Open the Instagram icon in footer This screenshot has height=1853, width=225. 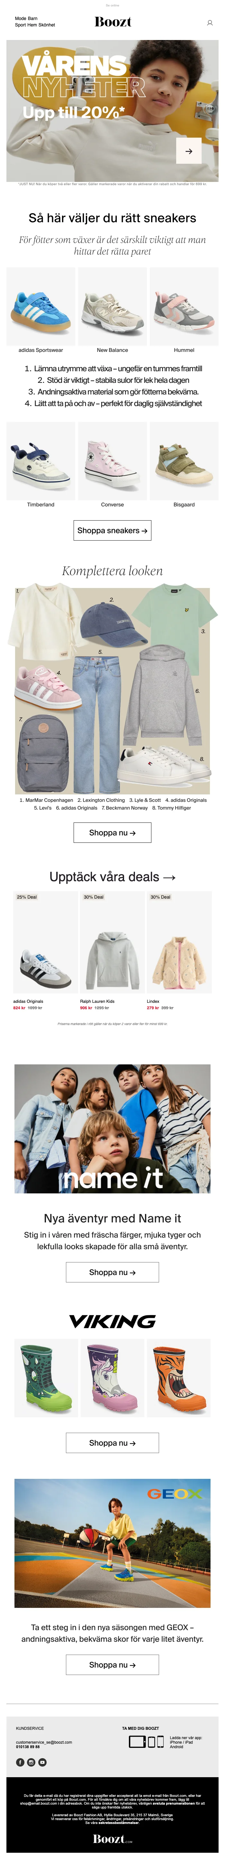[31, 1762]
